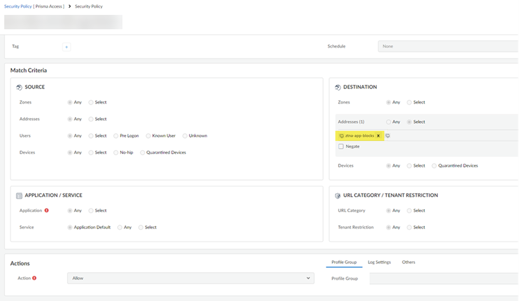Open the Schedule dropdown set to None
Screen dimensions: 519x301
point(447,46)
